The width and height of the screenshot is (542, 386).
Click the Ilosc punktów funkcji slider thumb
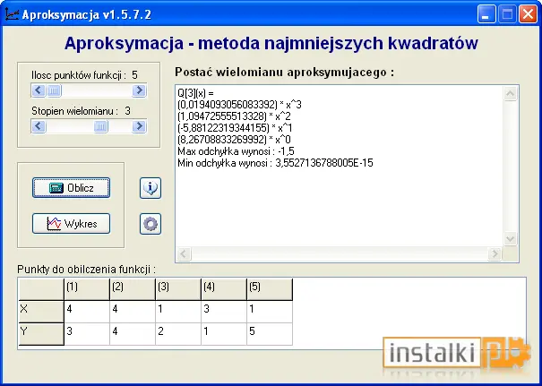click(x=54, y=90)
